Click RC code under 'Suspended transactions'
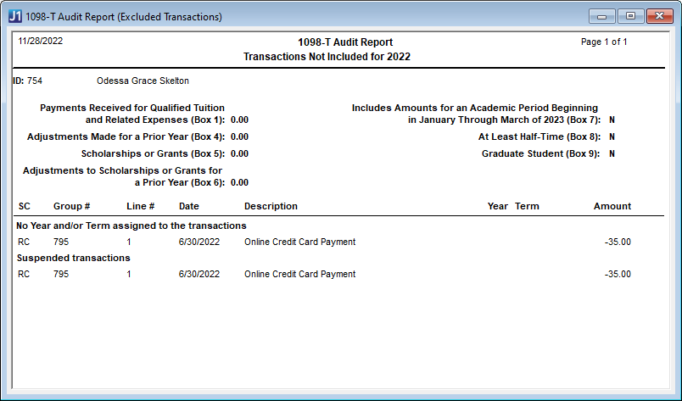 (24, 274)
